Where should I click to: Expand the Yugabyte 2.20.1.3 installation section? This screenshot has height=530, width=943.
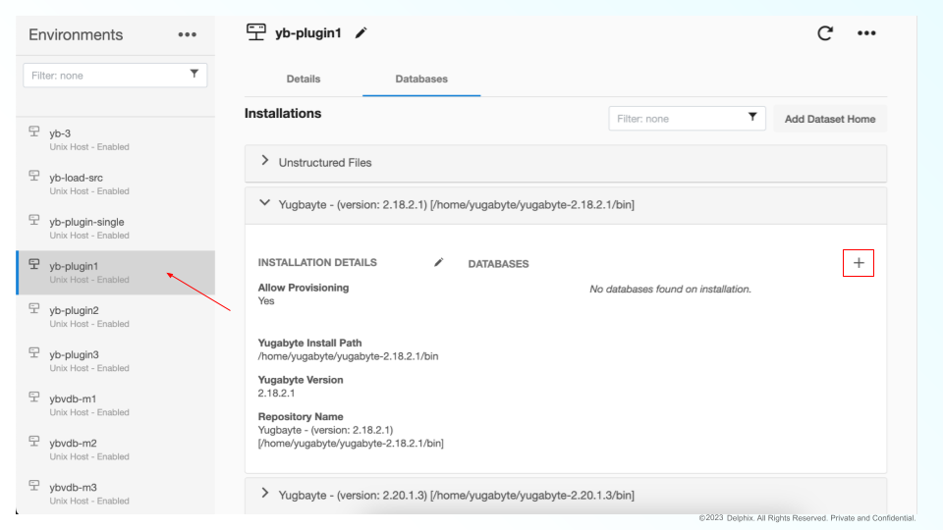click(264, 495)
